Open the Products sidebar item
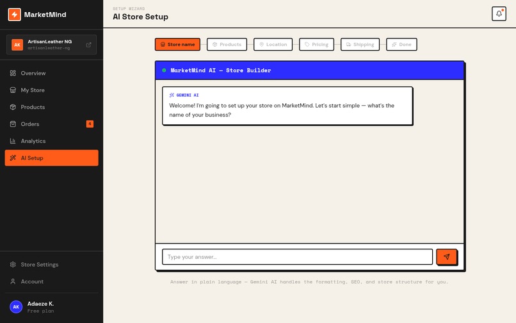The height and width of the screenshot is (323, 516). (x=51, y=107)
